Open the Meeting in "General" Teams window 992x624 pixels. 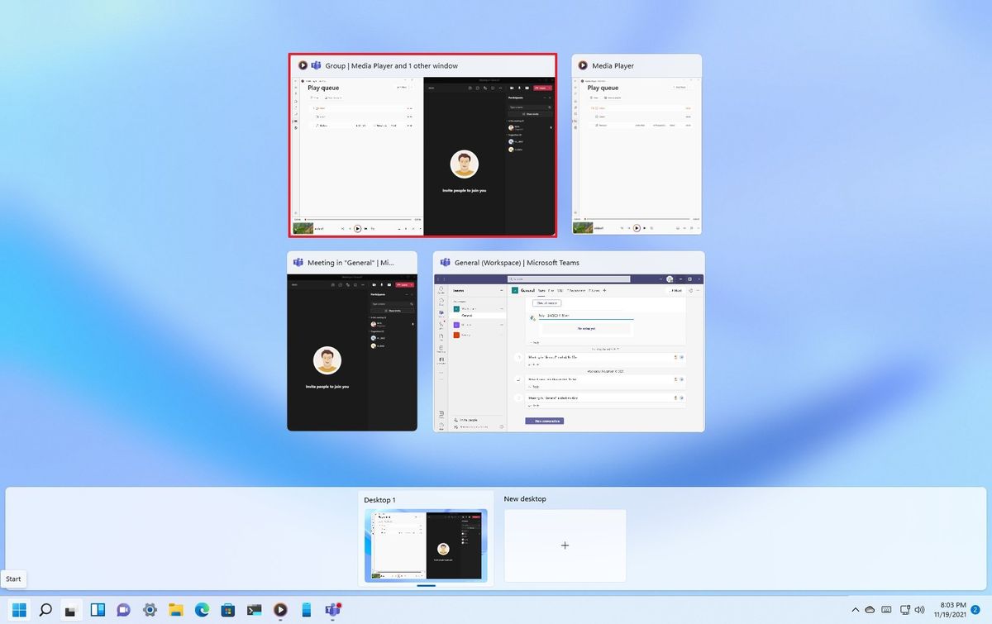coord(352,343)
